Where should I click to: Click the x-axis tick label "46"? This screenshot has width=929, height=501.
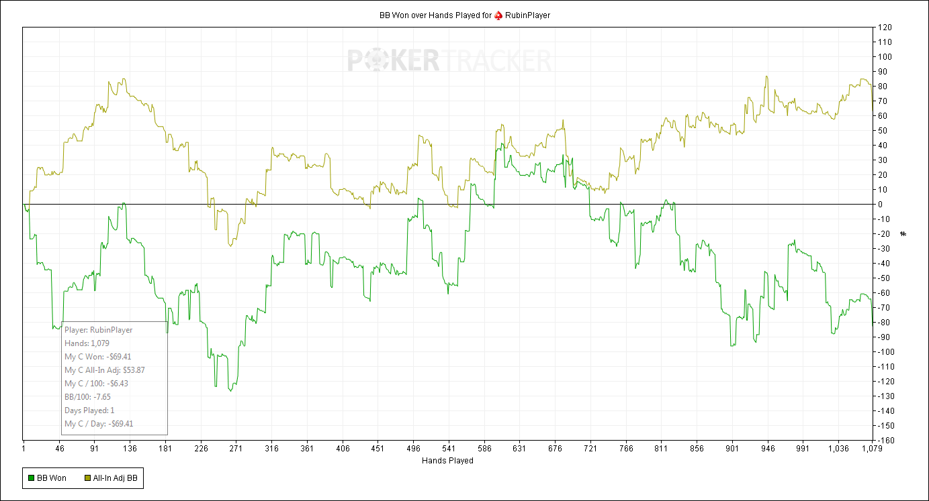(60, 449)
